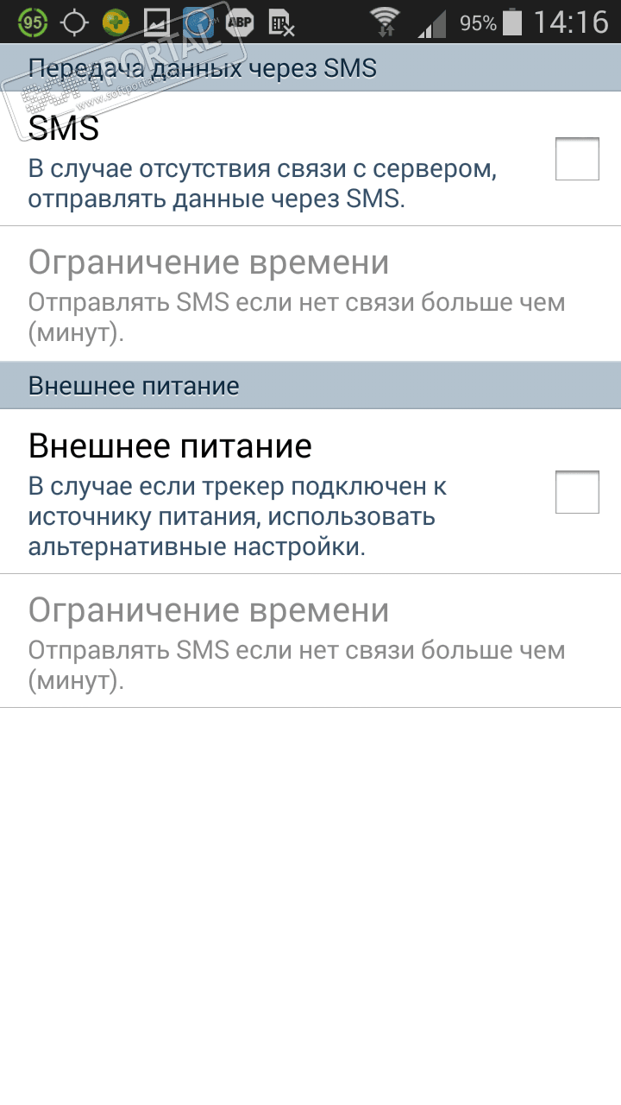Tap the Передача данных через SMS header

(x=203, y=68)
